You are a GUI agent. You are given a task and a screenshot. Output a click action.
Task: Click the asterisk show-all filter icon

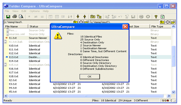click(29, 17)
